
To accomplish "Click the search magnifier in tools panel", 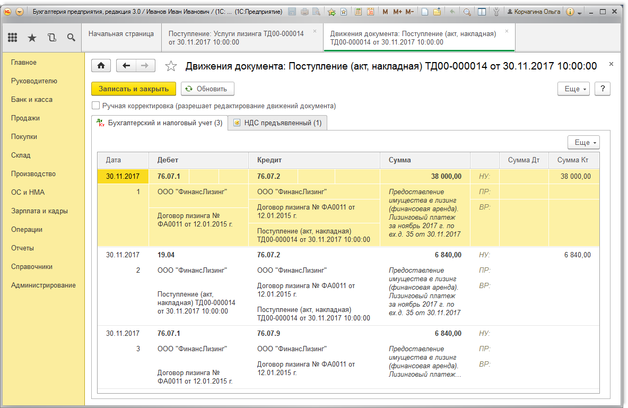I will point(71,38).
